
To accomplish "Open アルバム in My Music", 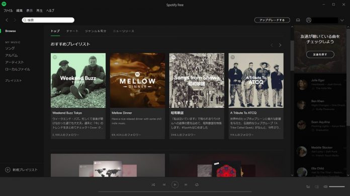I will [x=12, y=55].
